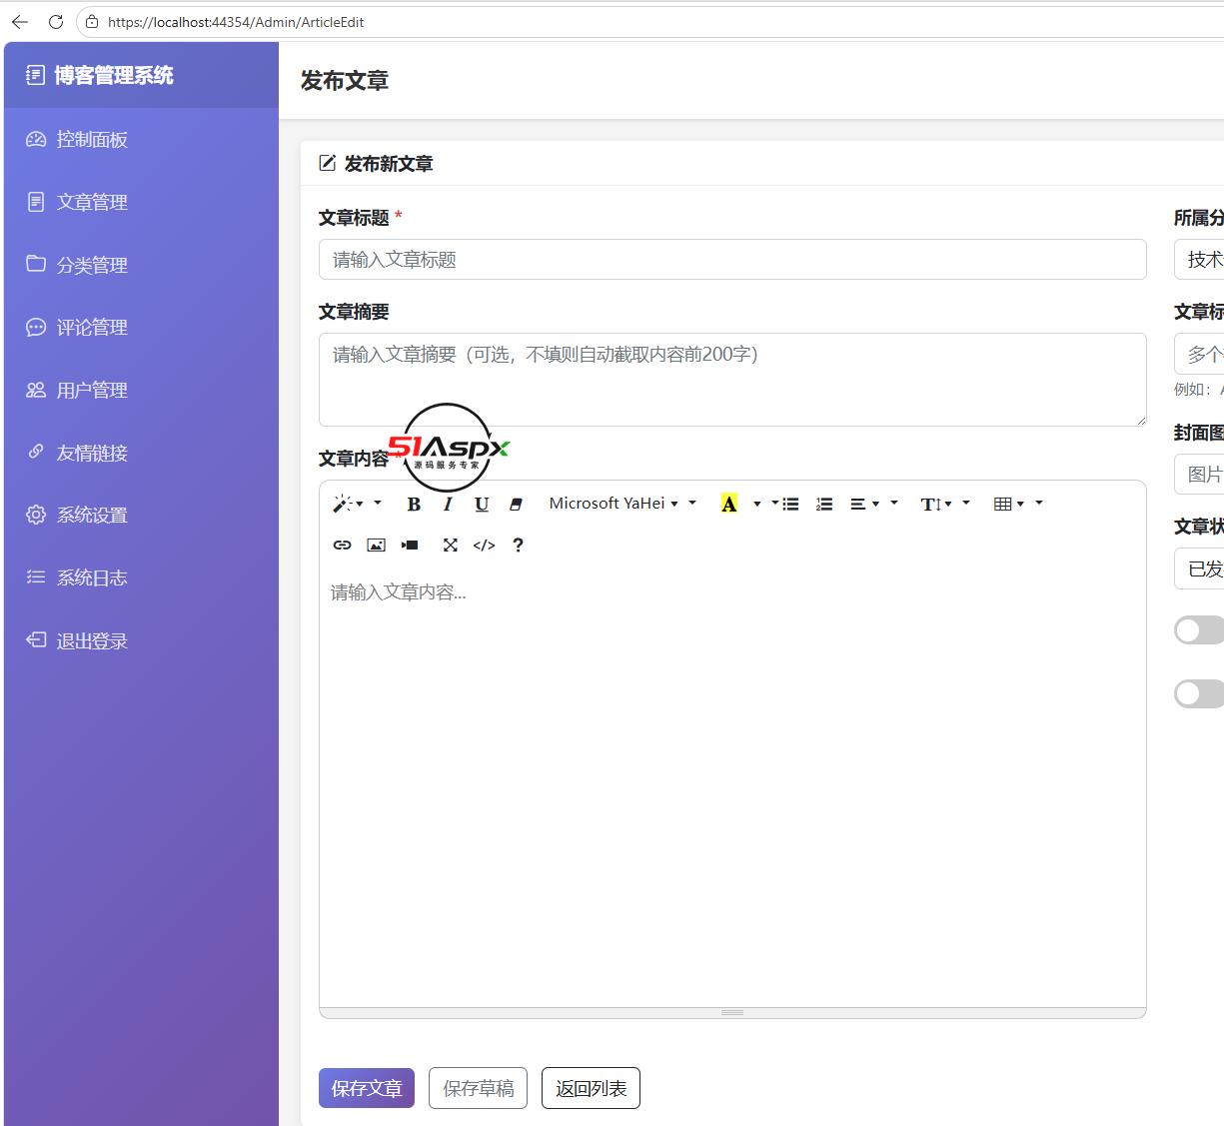The width and height of the screenshot is (1224, 1126).
Task: Turn on the upper toggle switch
Action: (x=1199, y=630)
